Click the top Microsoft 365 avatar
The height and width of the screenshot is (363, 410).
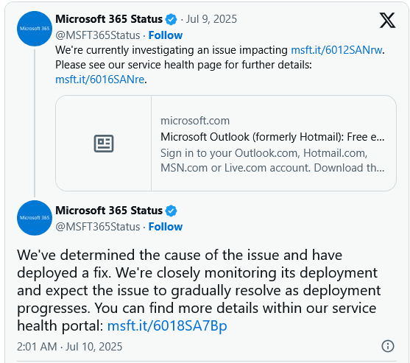point(35,29)
